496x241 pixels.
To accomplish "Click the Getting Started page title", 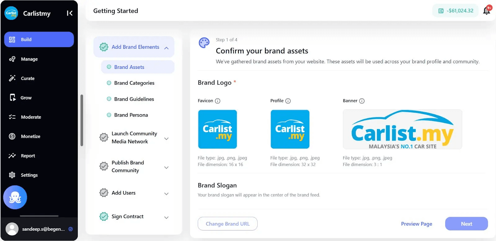I will coord(116,11).
